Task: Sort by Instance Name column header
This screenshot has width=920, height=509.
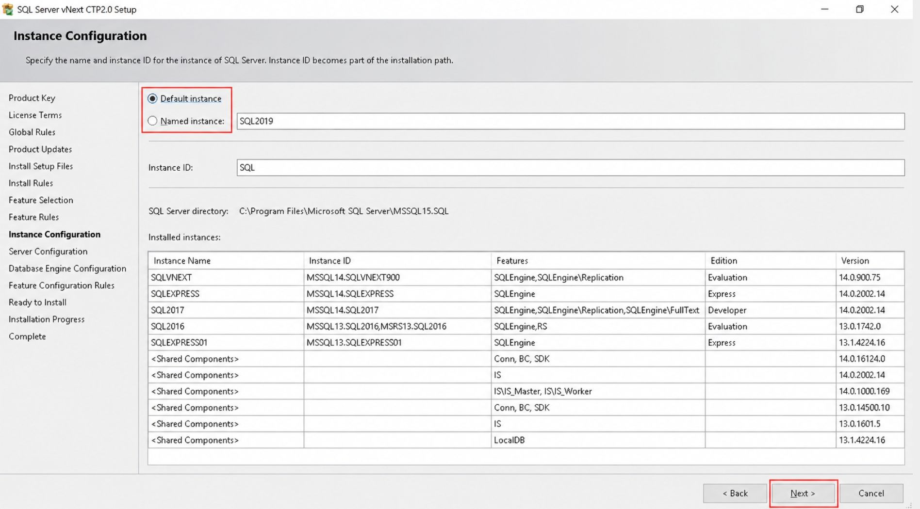Action: pyautogui.click(x=226, y=261)
